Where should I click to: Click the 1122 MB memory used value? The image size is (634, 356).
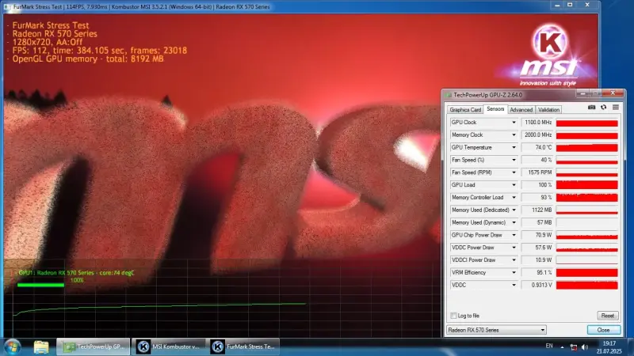point(537,210)
